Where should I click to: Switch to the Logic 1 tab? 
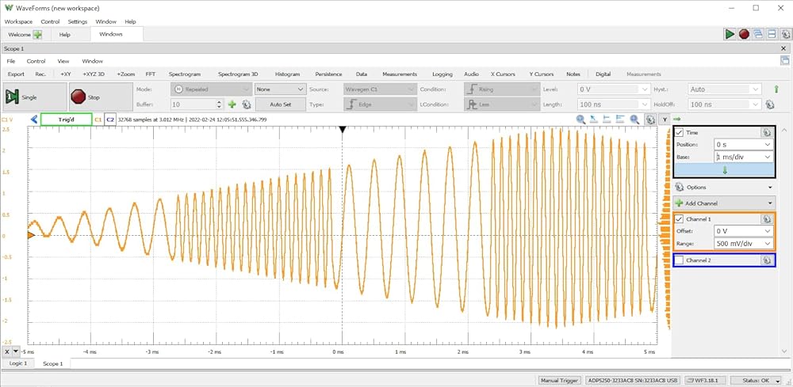(18, 363)
